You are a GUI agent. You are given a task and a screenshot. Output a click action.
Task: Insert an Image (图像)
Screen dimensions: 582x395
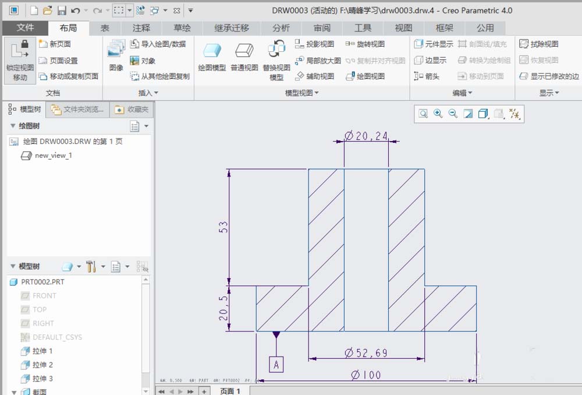(116, 55)
